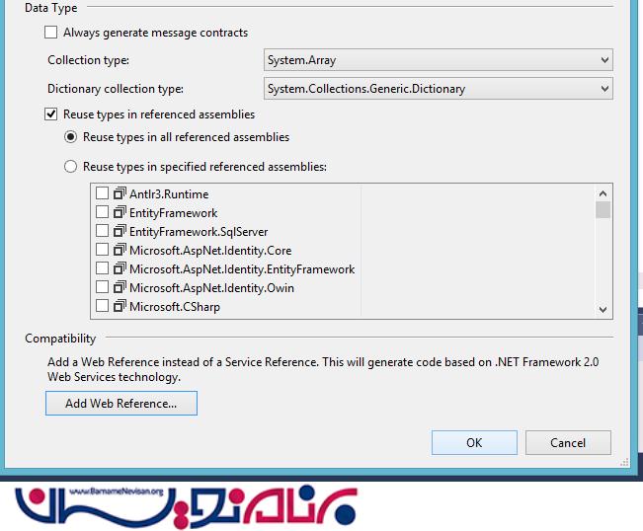This screenshot has width=643, height=531.
Task: Check the EntityFramework.SqlServer assembly checkbox
Action: [x=102, y=231]
